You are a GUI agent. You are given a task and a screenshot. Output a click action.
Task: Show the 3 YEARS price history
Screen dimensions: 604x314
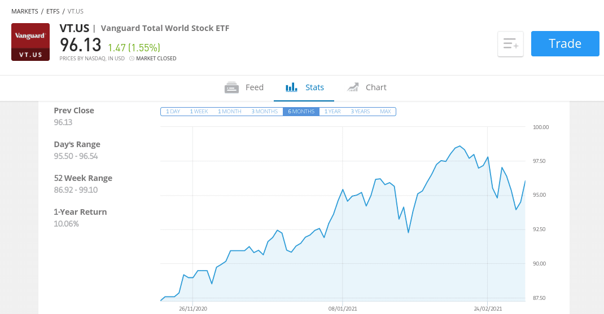(x=360, y=112)
